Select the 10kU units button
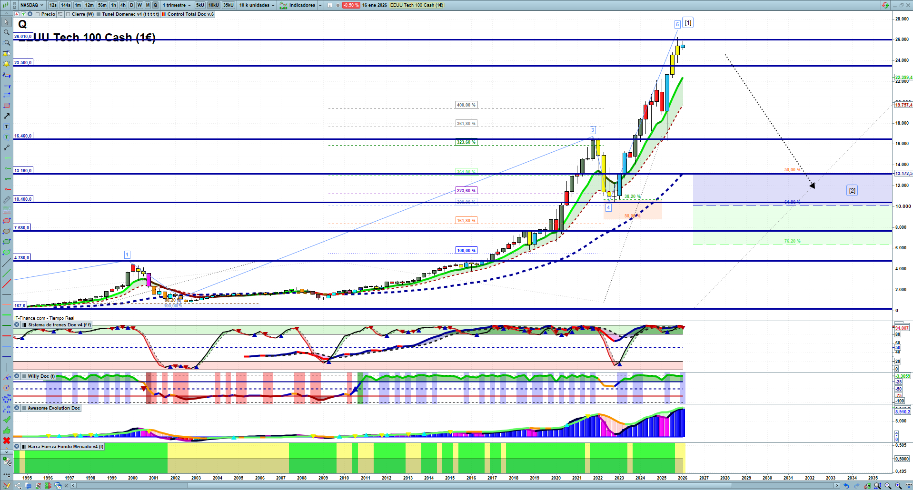The width and height of the screenshot is (913, 490). pyautogui.click(x=214, y=5)
